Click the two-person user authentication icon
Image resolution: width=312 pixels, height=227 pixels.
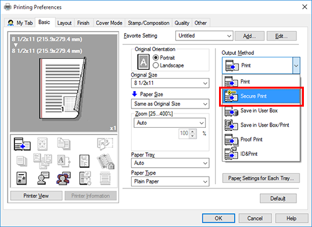[x=64, y=178]
